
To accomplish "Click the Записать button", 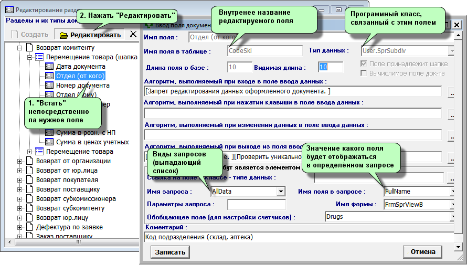I will (170, 252).
